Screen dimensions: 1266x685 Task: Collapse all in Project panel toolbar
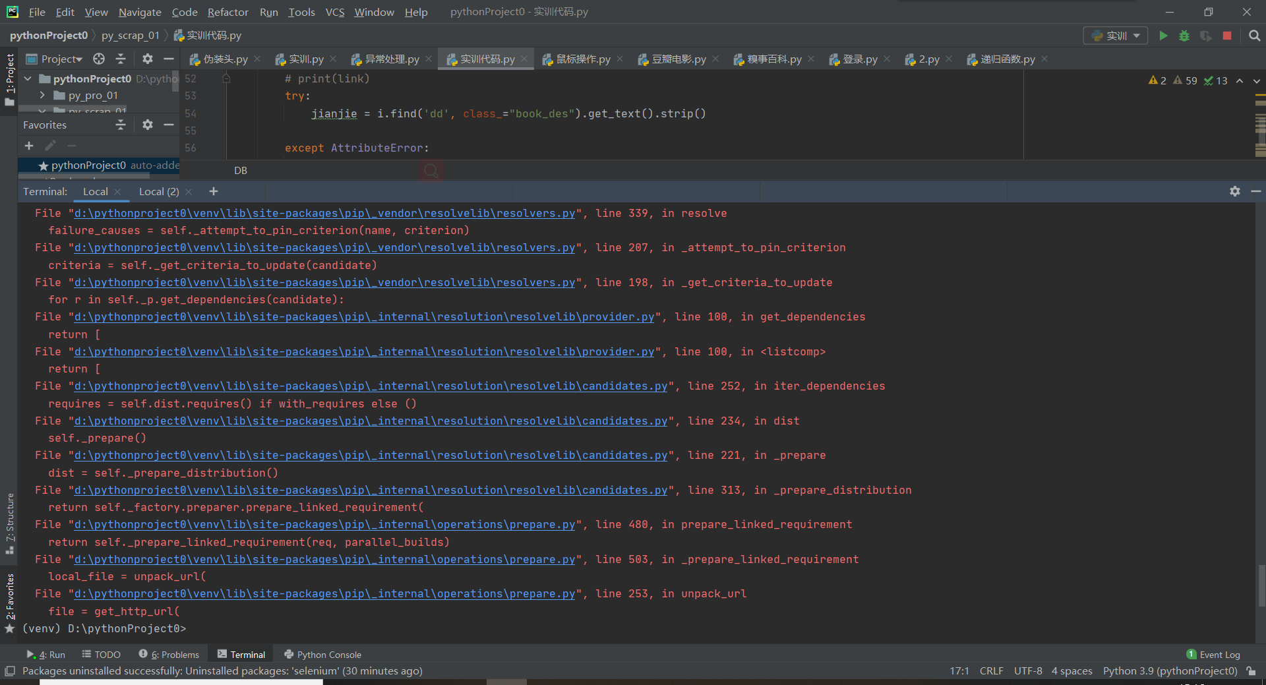(121, 59)
